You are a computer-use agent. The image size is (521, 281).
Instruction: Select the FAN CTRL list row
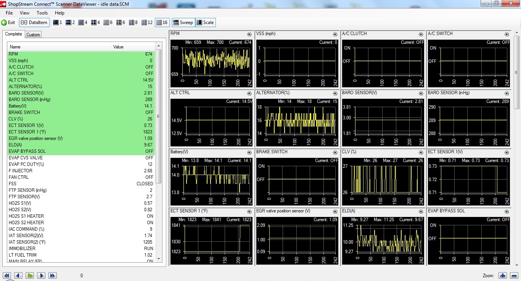[81, 177]
